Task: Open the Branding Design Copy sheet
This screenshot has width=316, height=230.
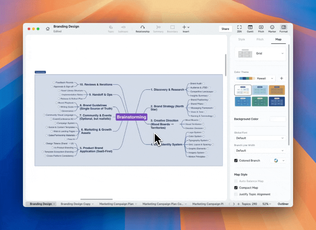Action: tap(75, 204)
